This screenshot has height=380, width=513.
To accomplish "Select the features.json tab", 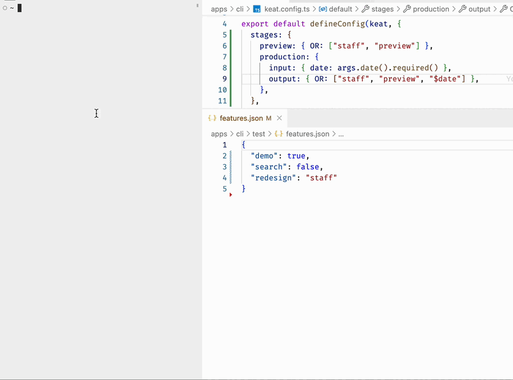I will click(245, 118).
